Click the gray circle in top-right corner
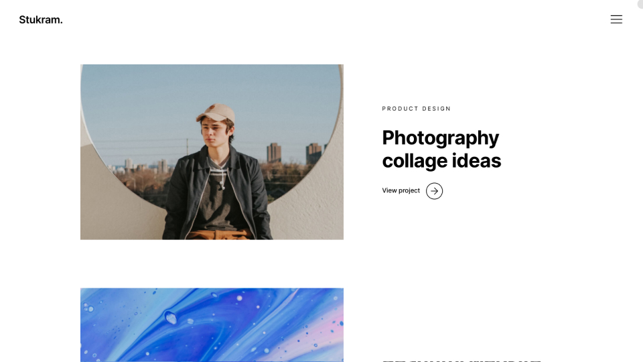643x362 pixels. [640, 3]
